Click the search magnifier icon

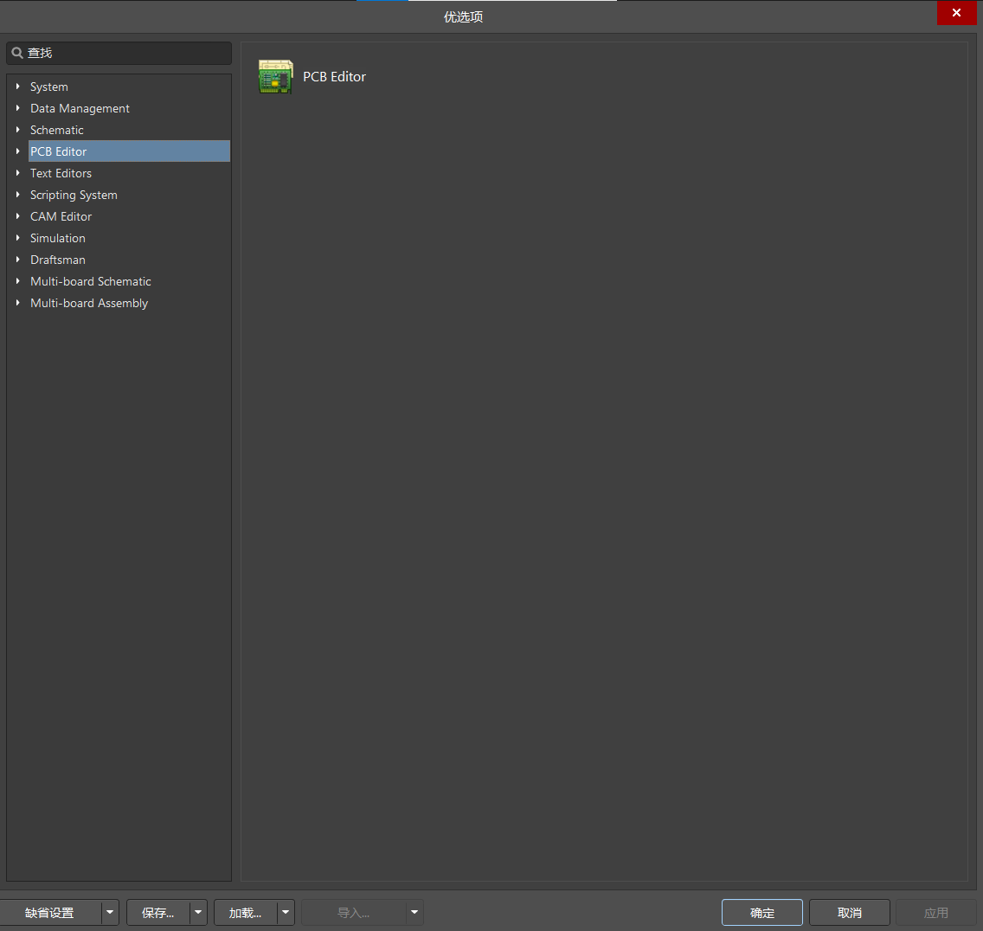coord(17,54)
